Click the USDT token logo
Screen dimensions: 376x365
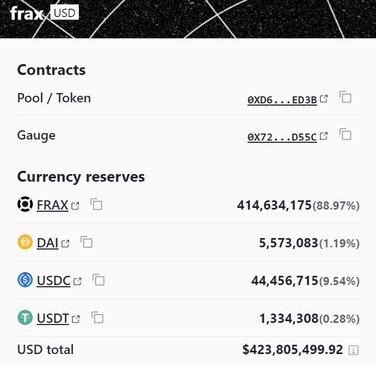25,317
